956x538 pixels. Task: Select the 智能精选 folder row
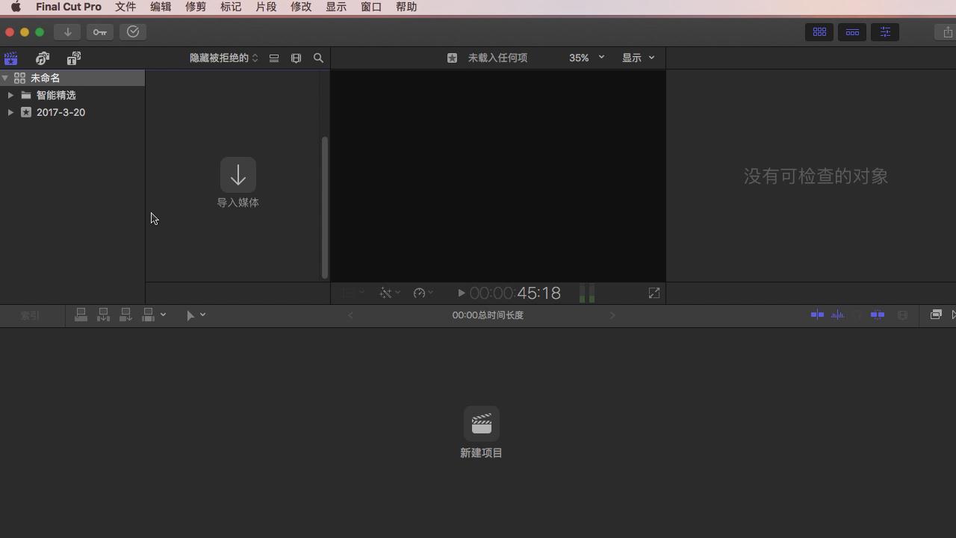click(72, 95)
